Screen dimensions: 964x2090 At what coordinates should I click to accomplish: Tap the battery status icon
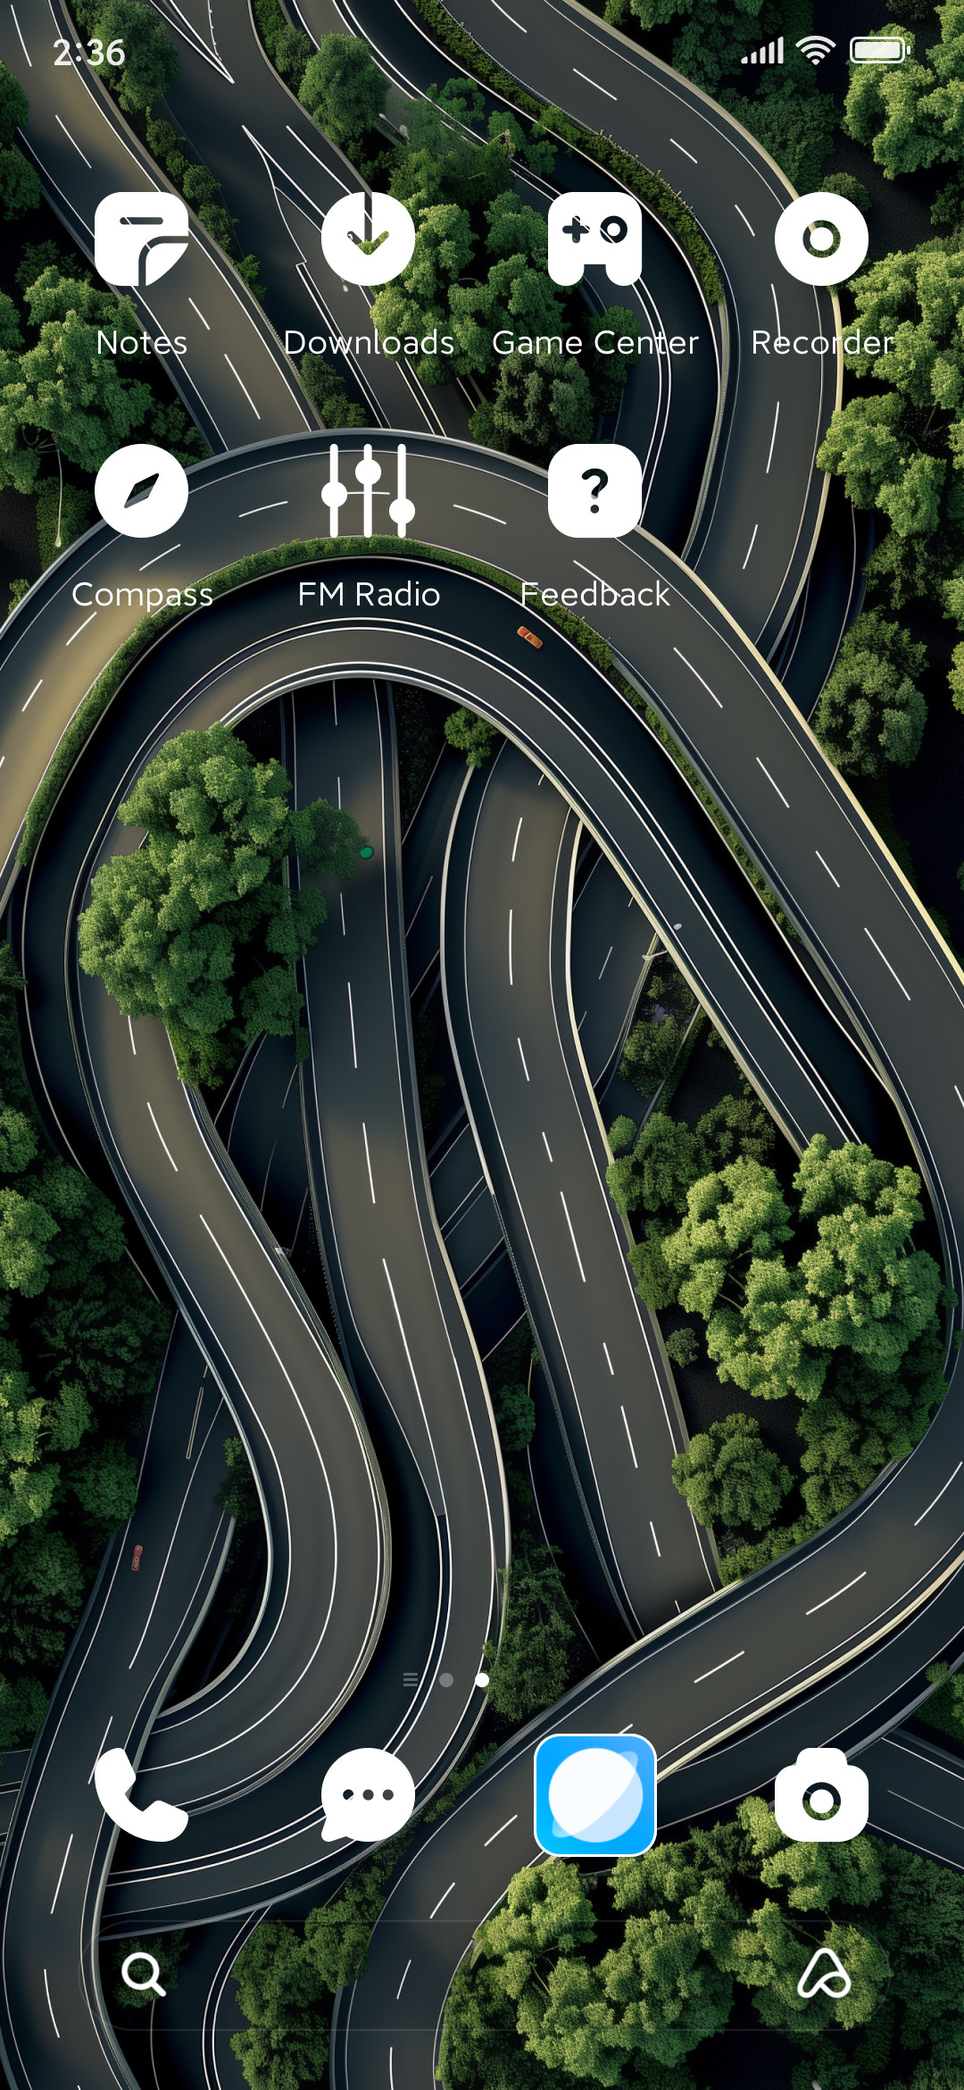879,51
